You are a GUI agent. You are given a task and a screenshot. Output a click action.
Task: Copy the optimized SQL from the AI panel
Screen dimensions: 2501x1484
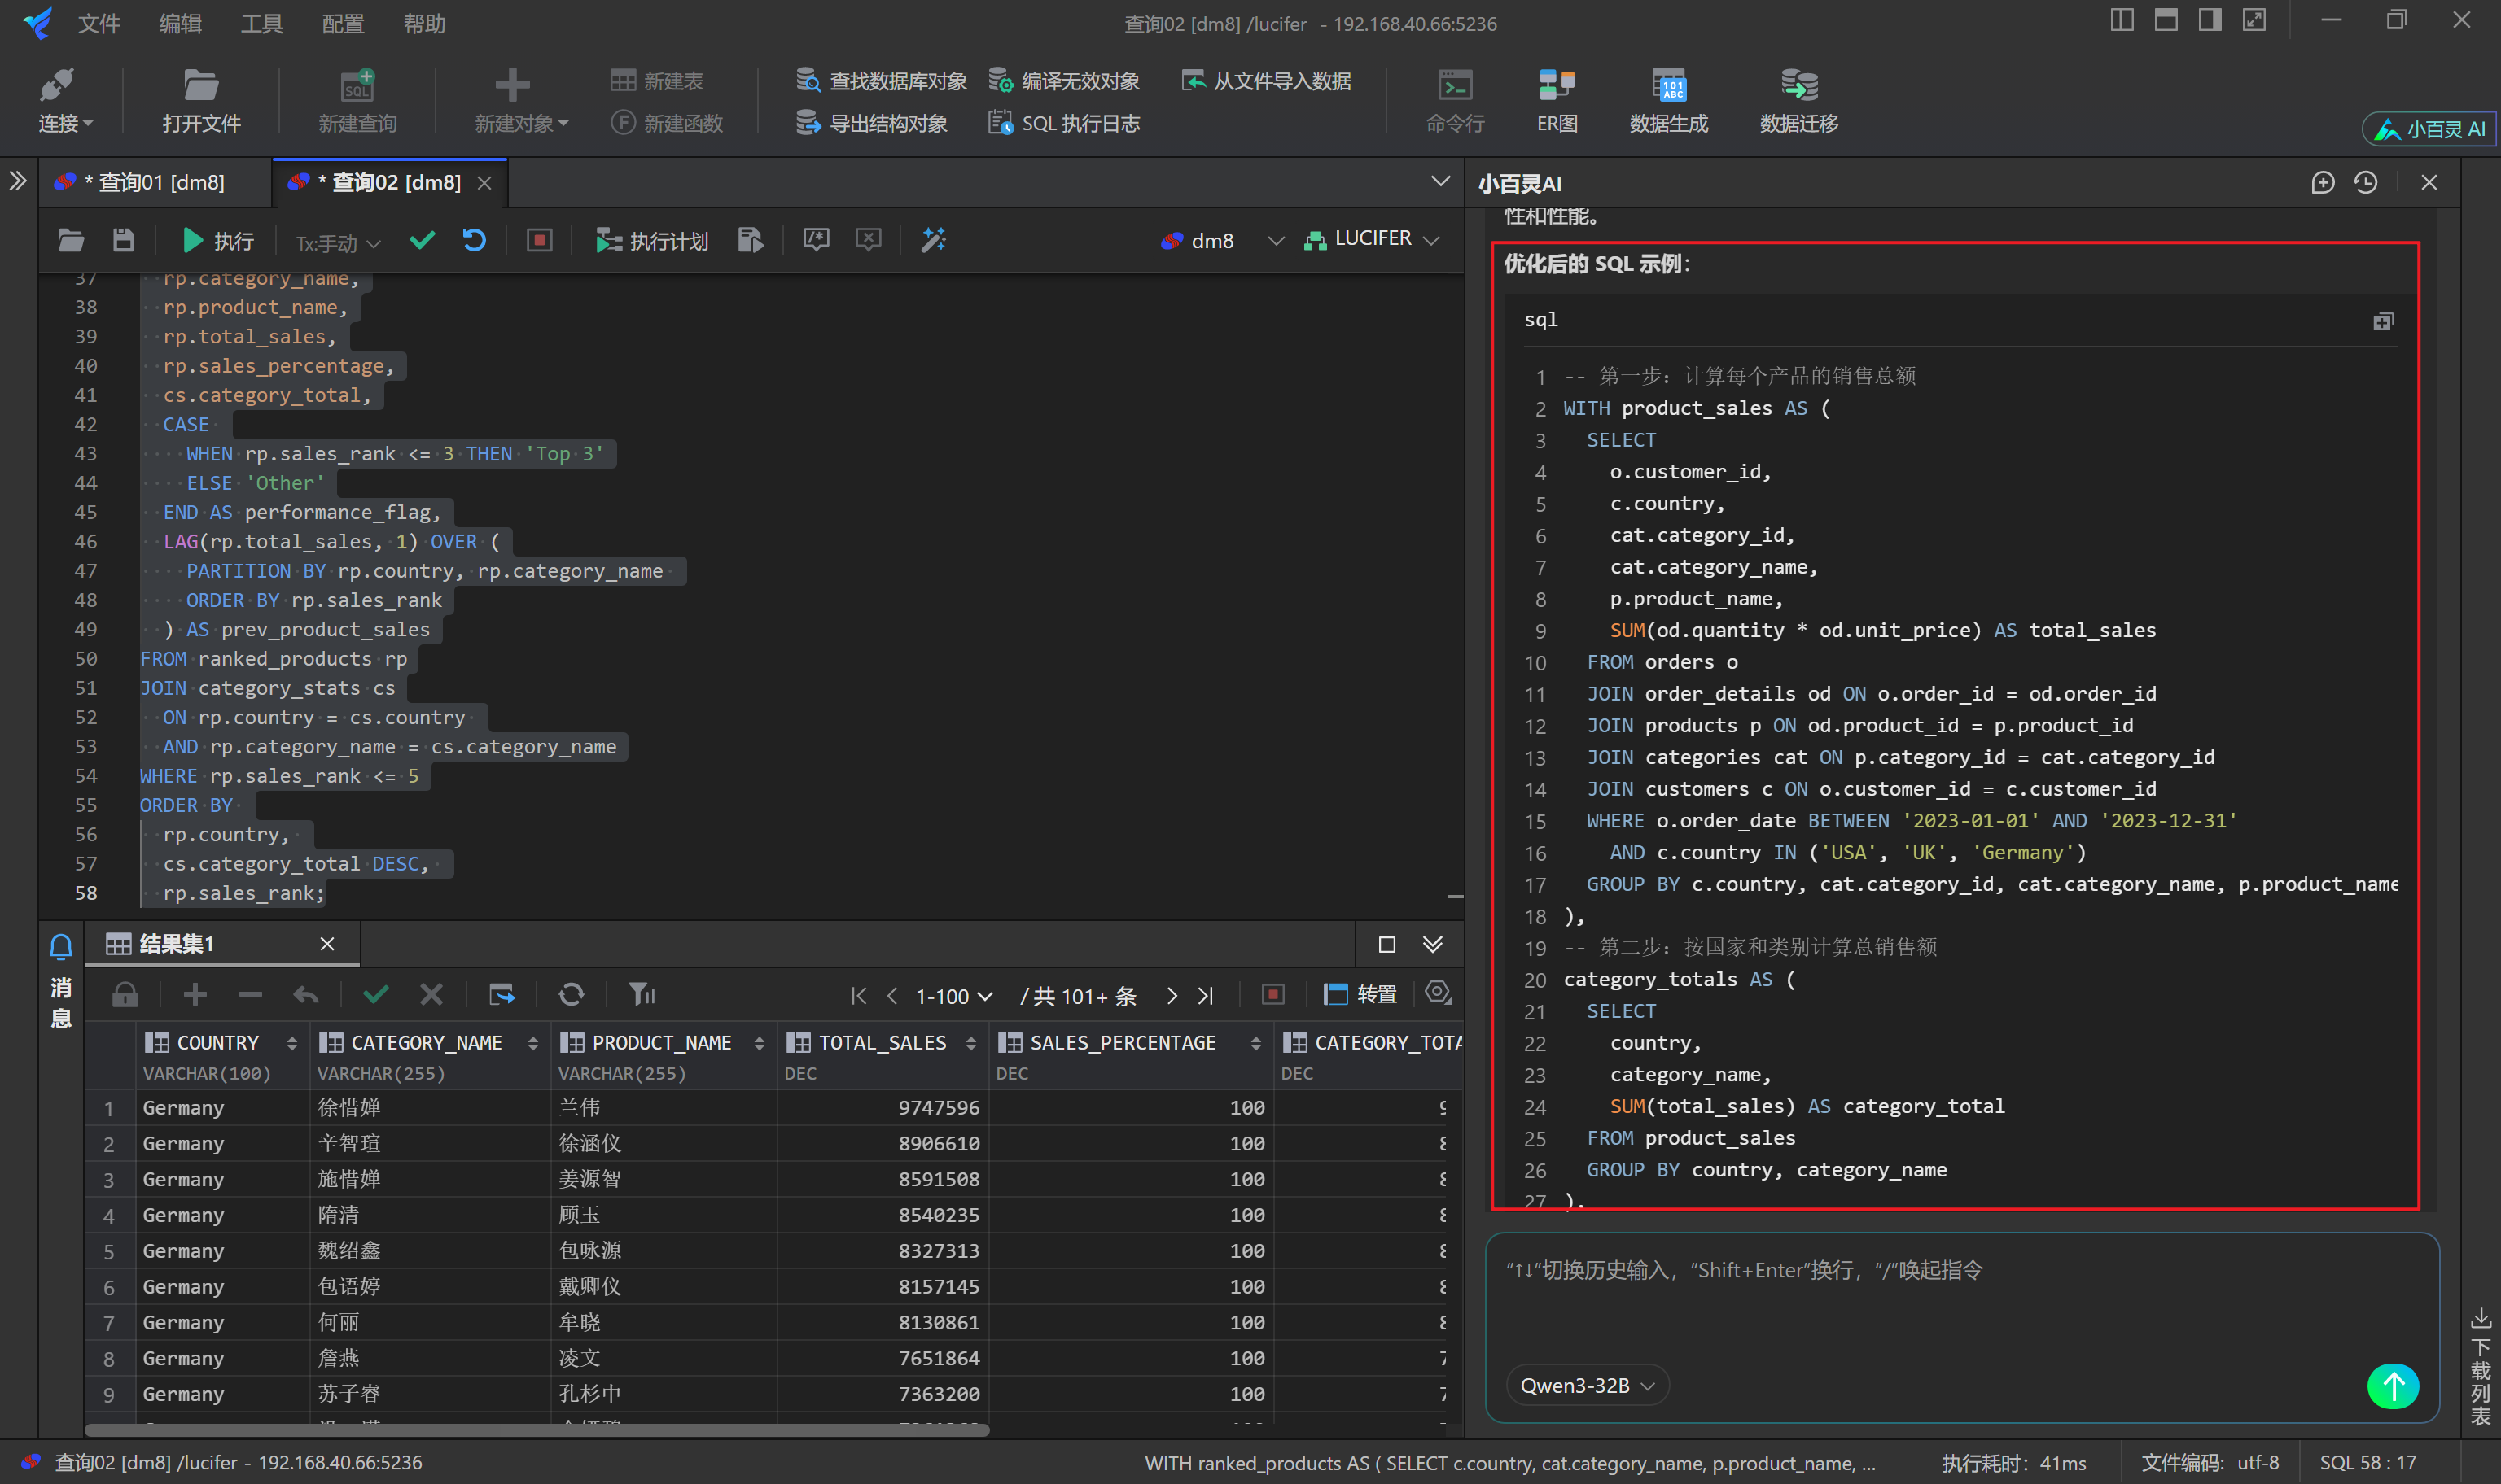pos(2382,321)
